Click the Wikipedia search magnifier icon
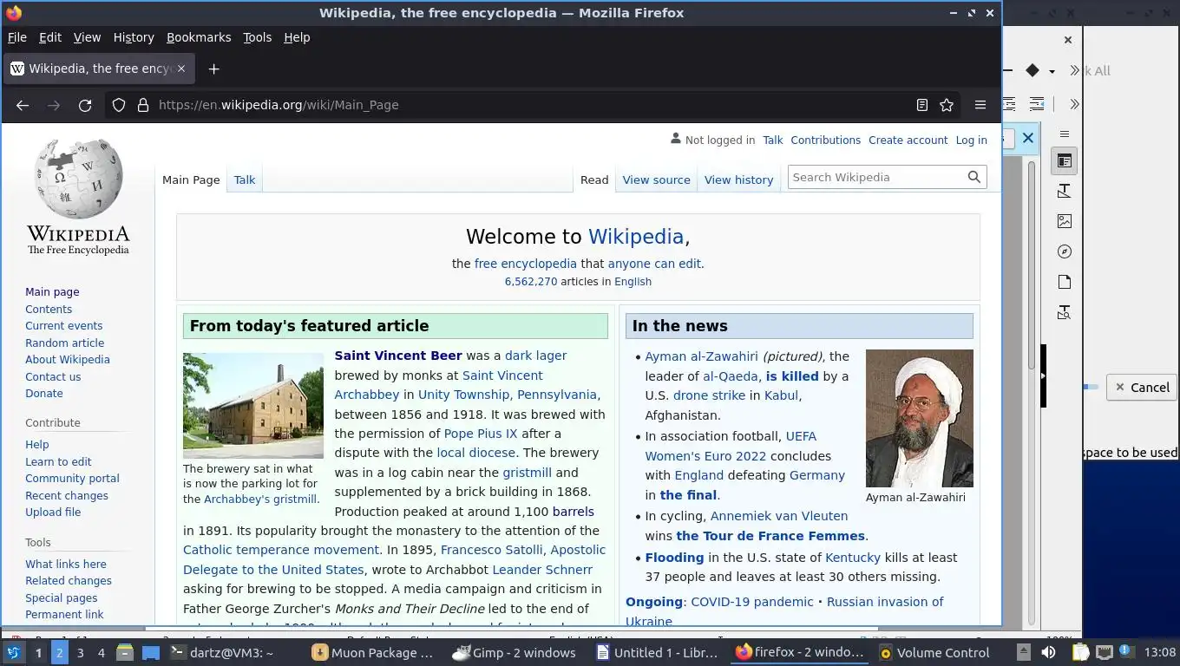The width and height of the screenshot is (1180, 666). [x=974, y=177]
